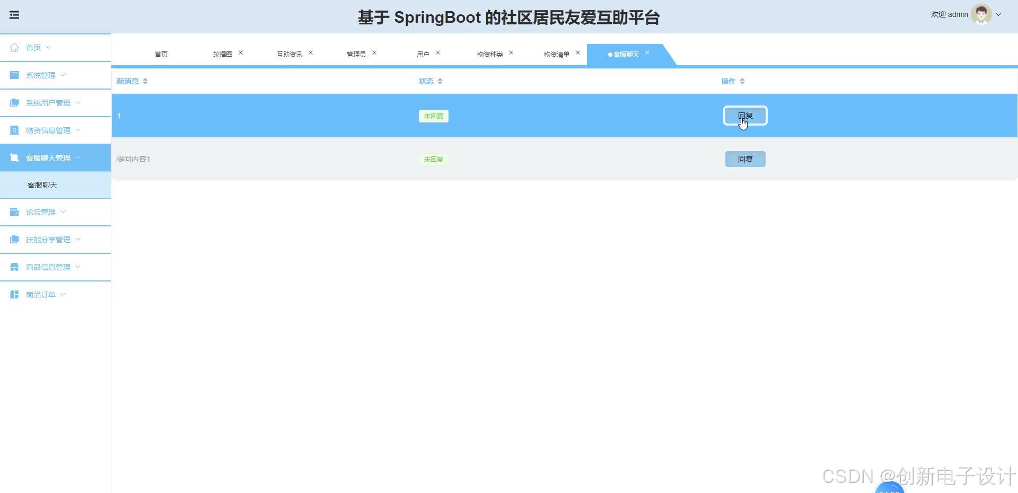Click the admin avatar picture
Image resolution: width=1018 pixels, height=493 pixels.
coord(981,14)
